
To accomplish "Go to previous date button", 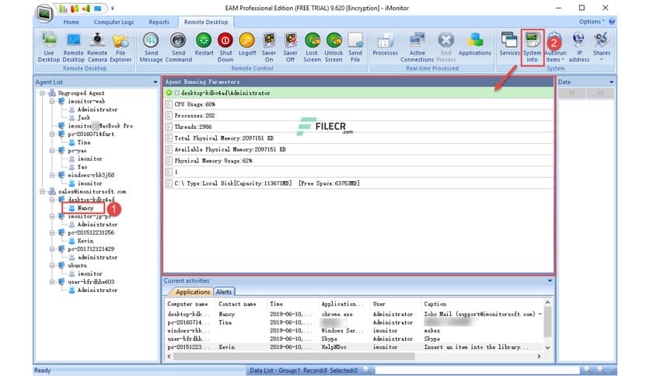I will (572, 93).
